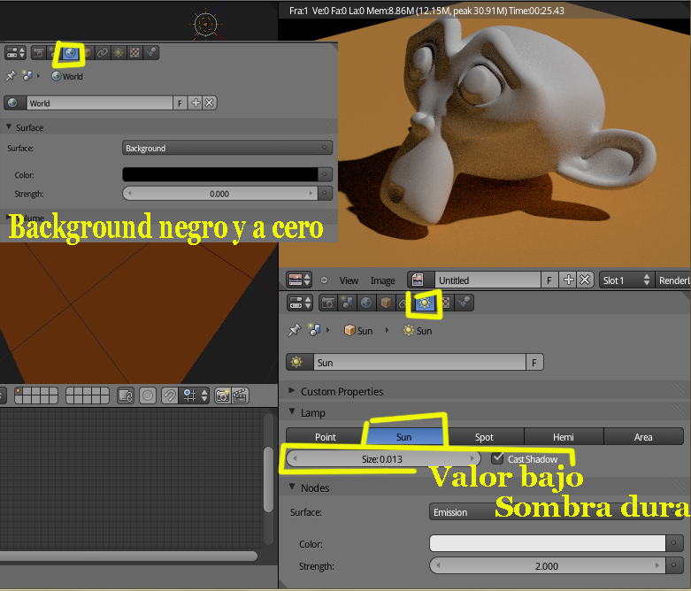The width and height of the screenshot is (691, 591).
Task: Toggle fake user F for Untitled image
Action: tap(549, 280)
